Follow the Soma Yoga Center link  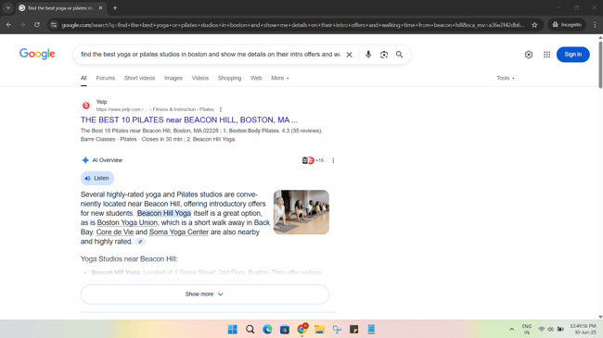click(x=179, y=232)
